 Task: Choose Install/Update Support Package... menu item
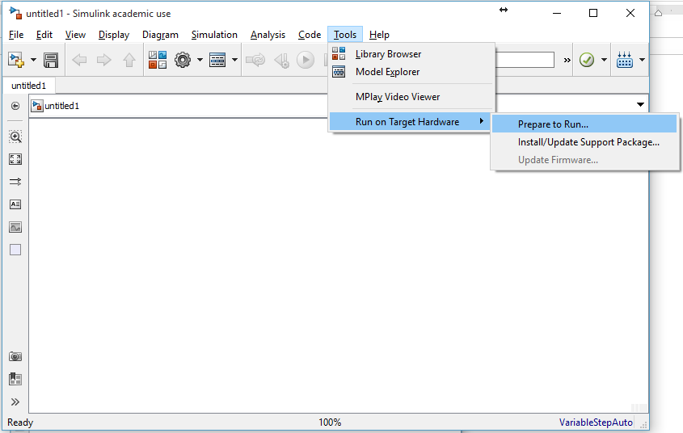588,142
